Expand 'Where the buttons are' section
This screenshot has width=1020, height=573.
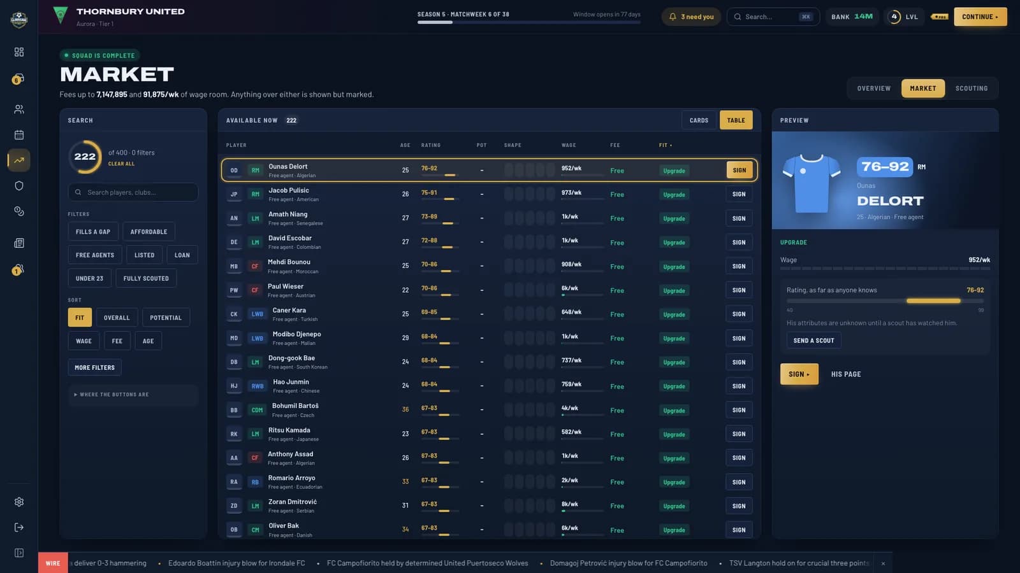[x=133, y=395]
